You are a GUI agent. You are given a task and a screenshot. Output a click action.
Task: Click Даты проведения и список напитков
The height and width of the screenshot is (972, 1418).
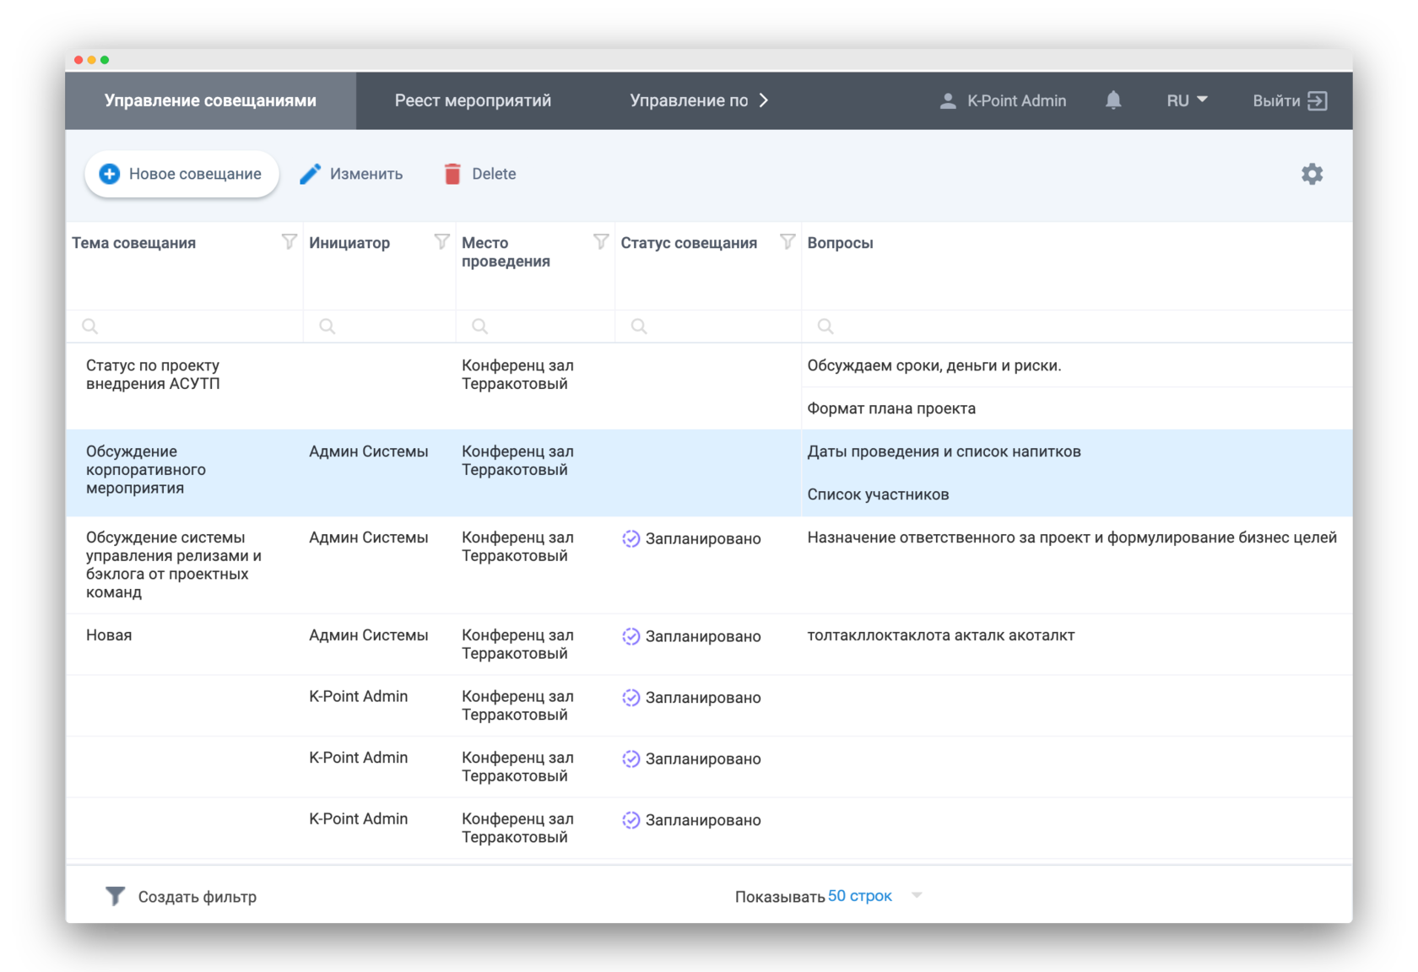pos(944,451)
